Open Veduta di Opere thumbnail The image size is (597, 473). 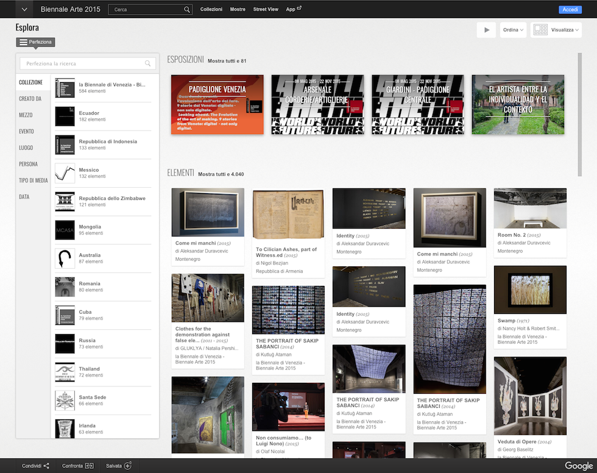(x=530, y=396)
